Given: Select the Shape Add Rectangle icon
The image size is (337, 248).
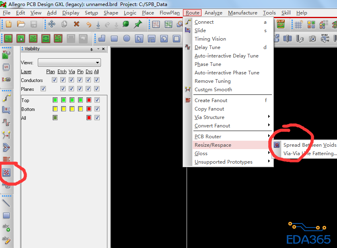Looking at the screenshot, I should [x=114, y=39].
